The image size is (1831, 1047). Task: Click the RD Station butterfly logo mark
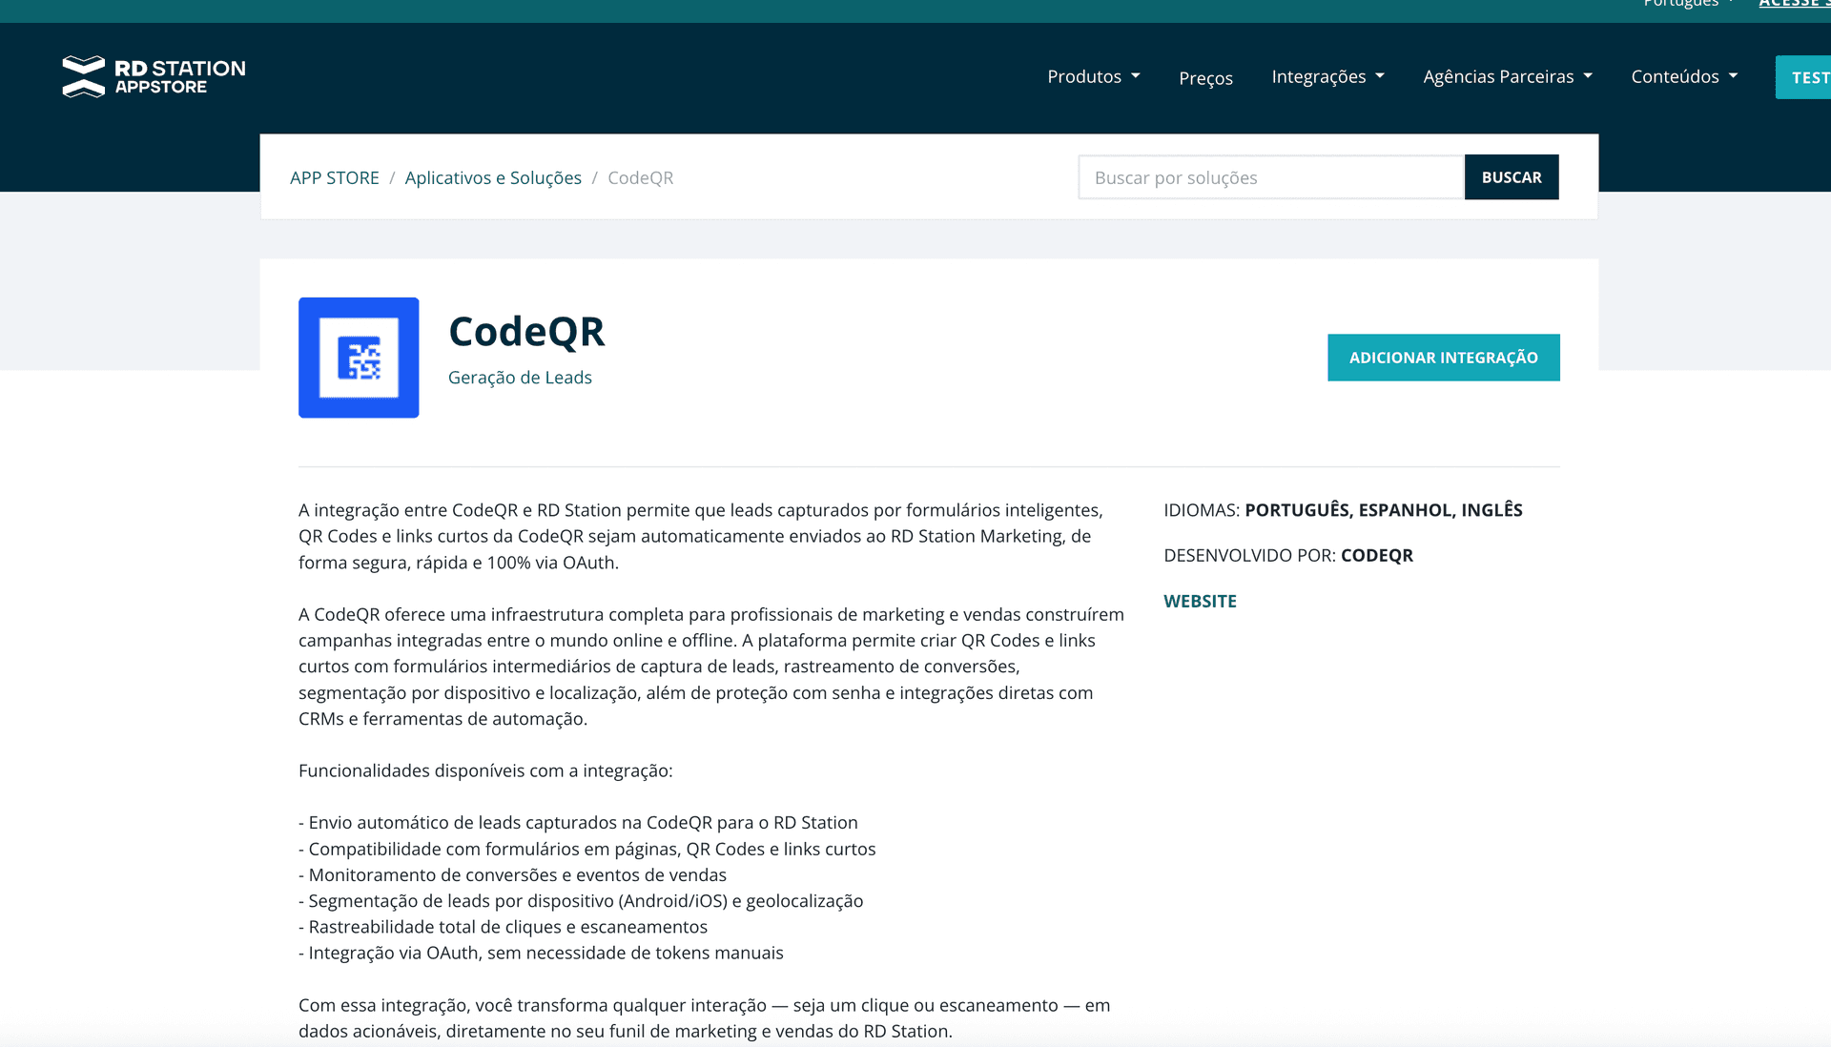pyautogui.click(x=84, y=76)
